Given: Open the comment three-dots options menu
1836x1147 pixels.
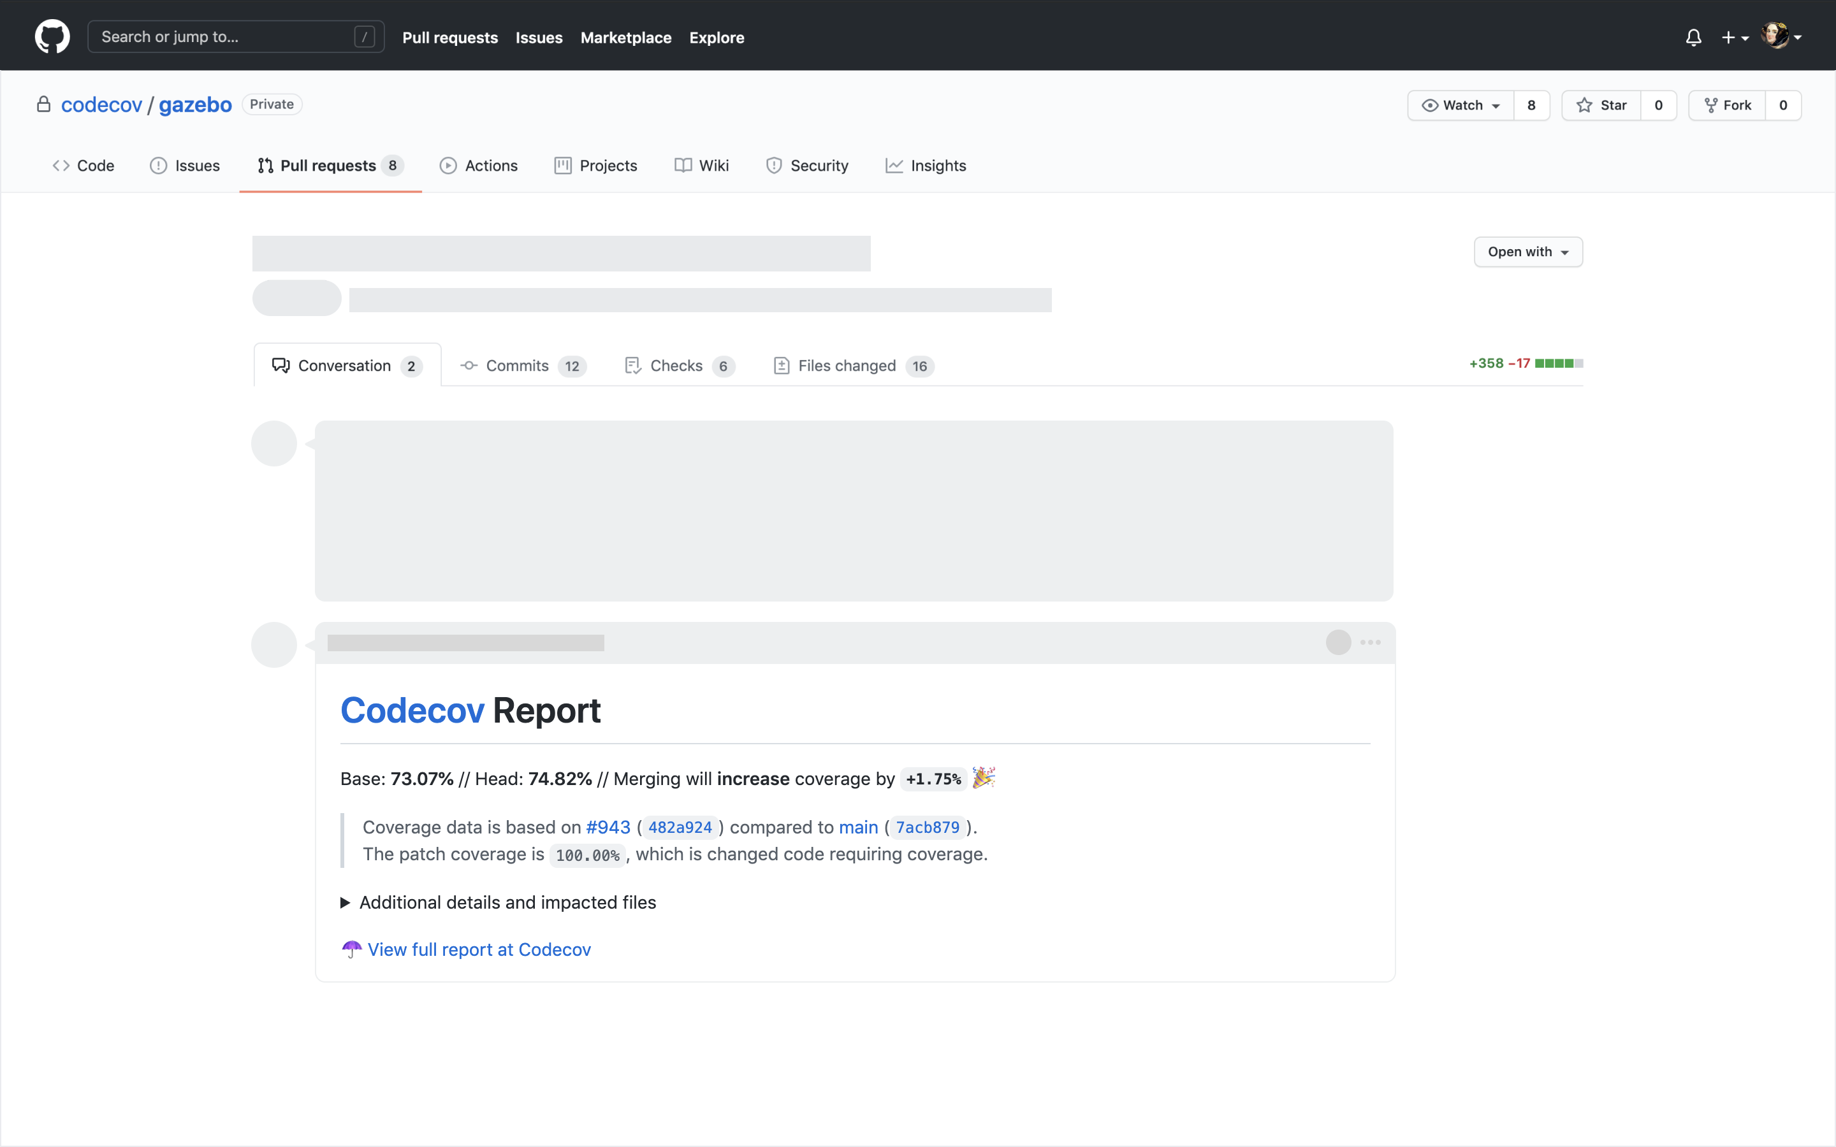Looking at the screenshot, I should tap(1370, 642).
